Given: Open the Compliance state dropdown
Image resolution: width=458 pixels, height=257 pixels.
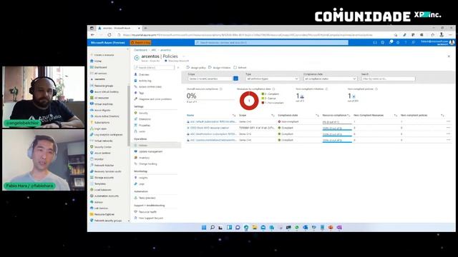Looking at the screenshot, I should 330,79.
